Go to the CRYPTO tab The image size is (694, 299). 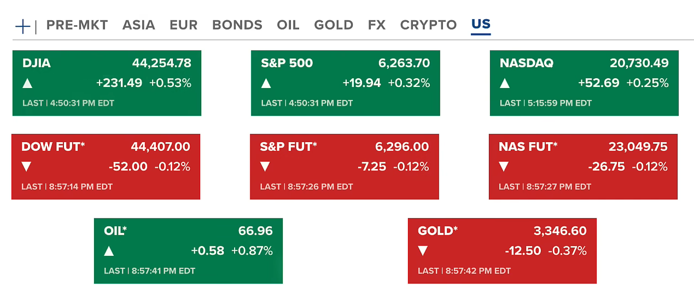tap(428, 25)
